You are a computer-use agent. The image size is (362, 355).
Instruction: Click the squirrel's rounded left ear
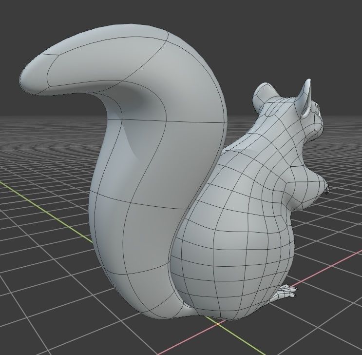264,95
